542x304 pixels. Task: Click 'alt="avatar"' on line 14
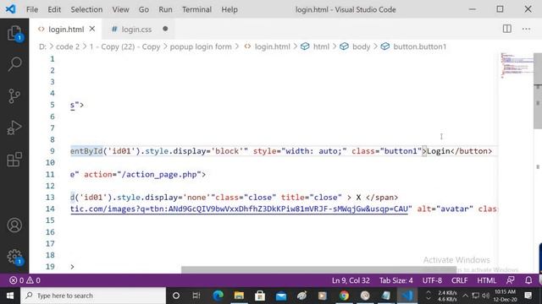[445, 209]
